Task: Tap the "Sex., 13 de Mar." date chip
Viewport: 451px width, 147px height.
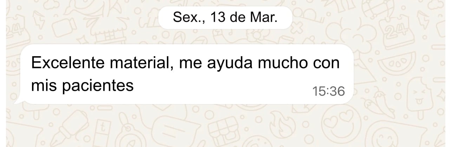Action: (225, 17)
